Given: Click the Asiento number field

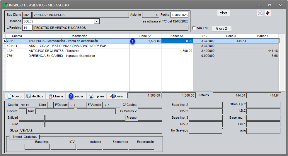Looking at the screenshot, I should tap(150, 15).
